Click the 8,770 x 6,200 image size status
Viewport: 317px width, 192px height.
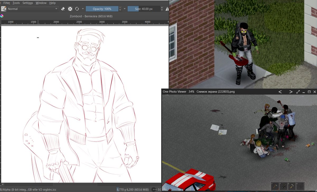click(x=133, y=189)
